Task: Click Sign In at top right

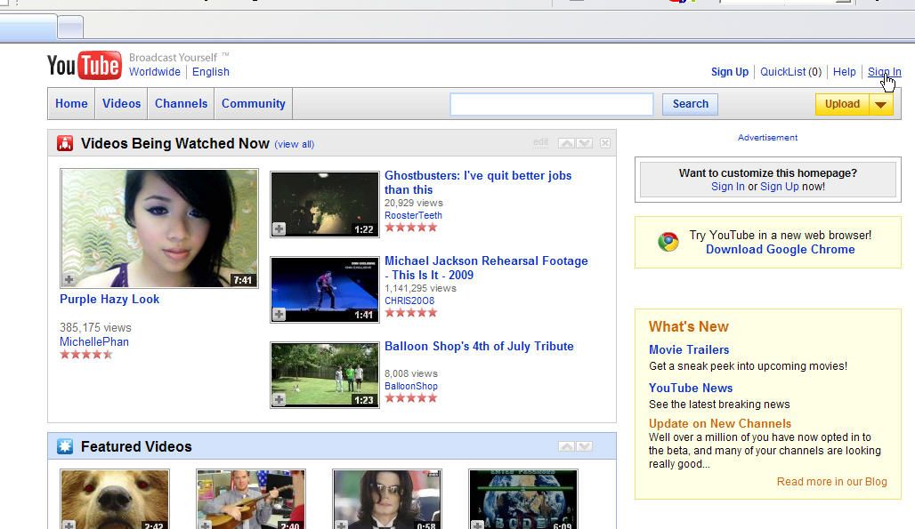Action: point(884,72)
